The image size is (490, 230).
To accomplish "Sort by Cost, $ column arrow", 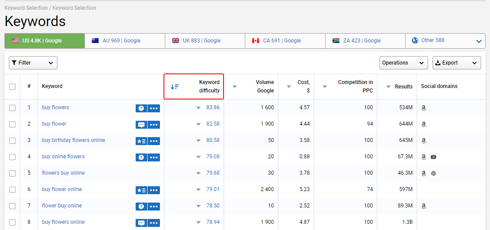I will pos(289,87).
